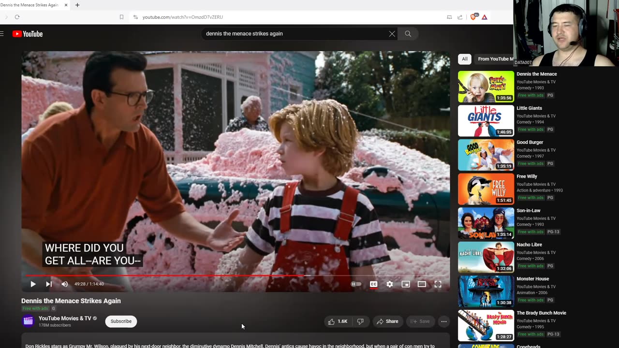Viewport: 619px width, 348px height.
Task: Enable theater mode view
Action: (422, 284)
